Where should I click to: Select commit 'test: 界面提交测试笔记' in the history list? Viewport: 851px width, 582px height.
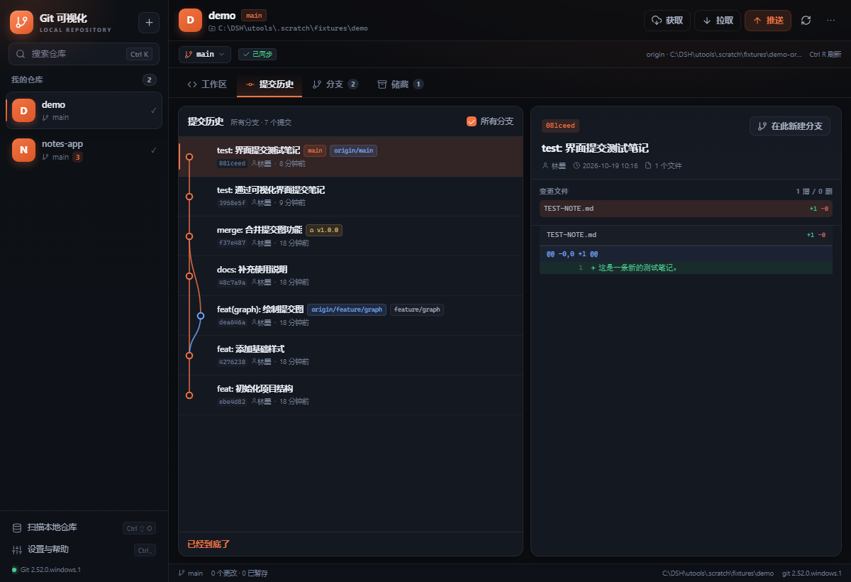tap(350, 156)
